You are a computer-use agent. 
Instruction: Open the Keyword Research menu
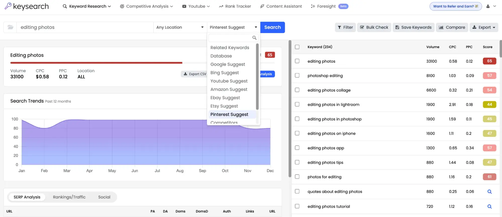(x=87, y=6)
